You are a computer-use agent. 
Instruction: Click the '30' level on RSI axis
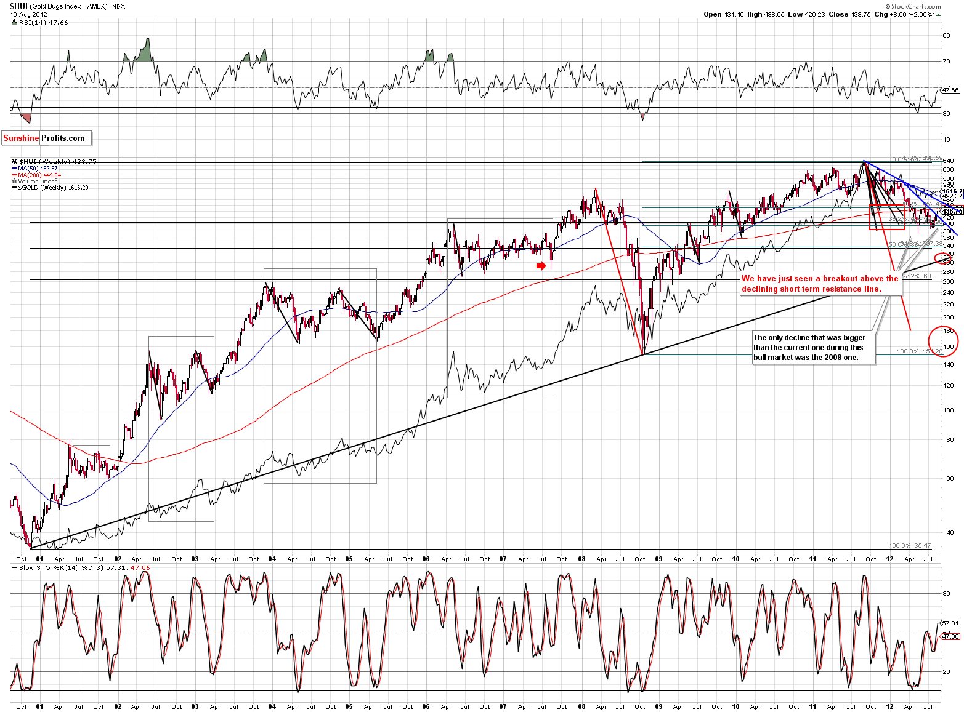[947, 113]
